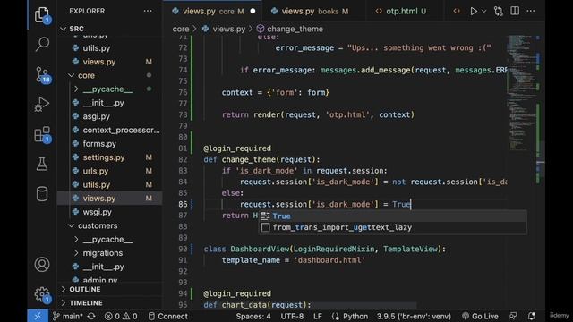This screenshot has height=322, width=573.
Task: Open editor more actions ellipsis
Action: (x=531, y=11)
